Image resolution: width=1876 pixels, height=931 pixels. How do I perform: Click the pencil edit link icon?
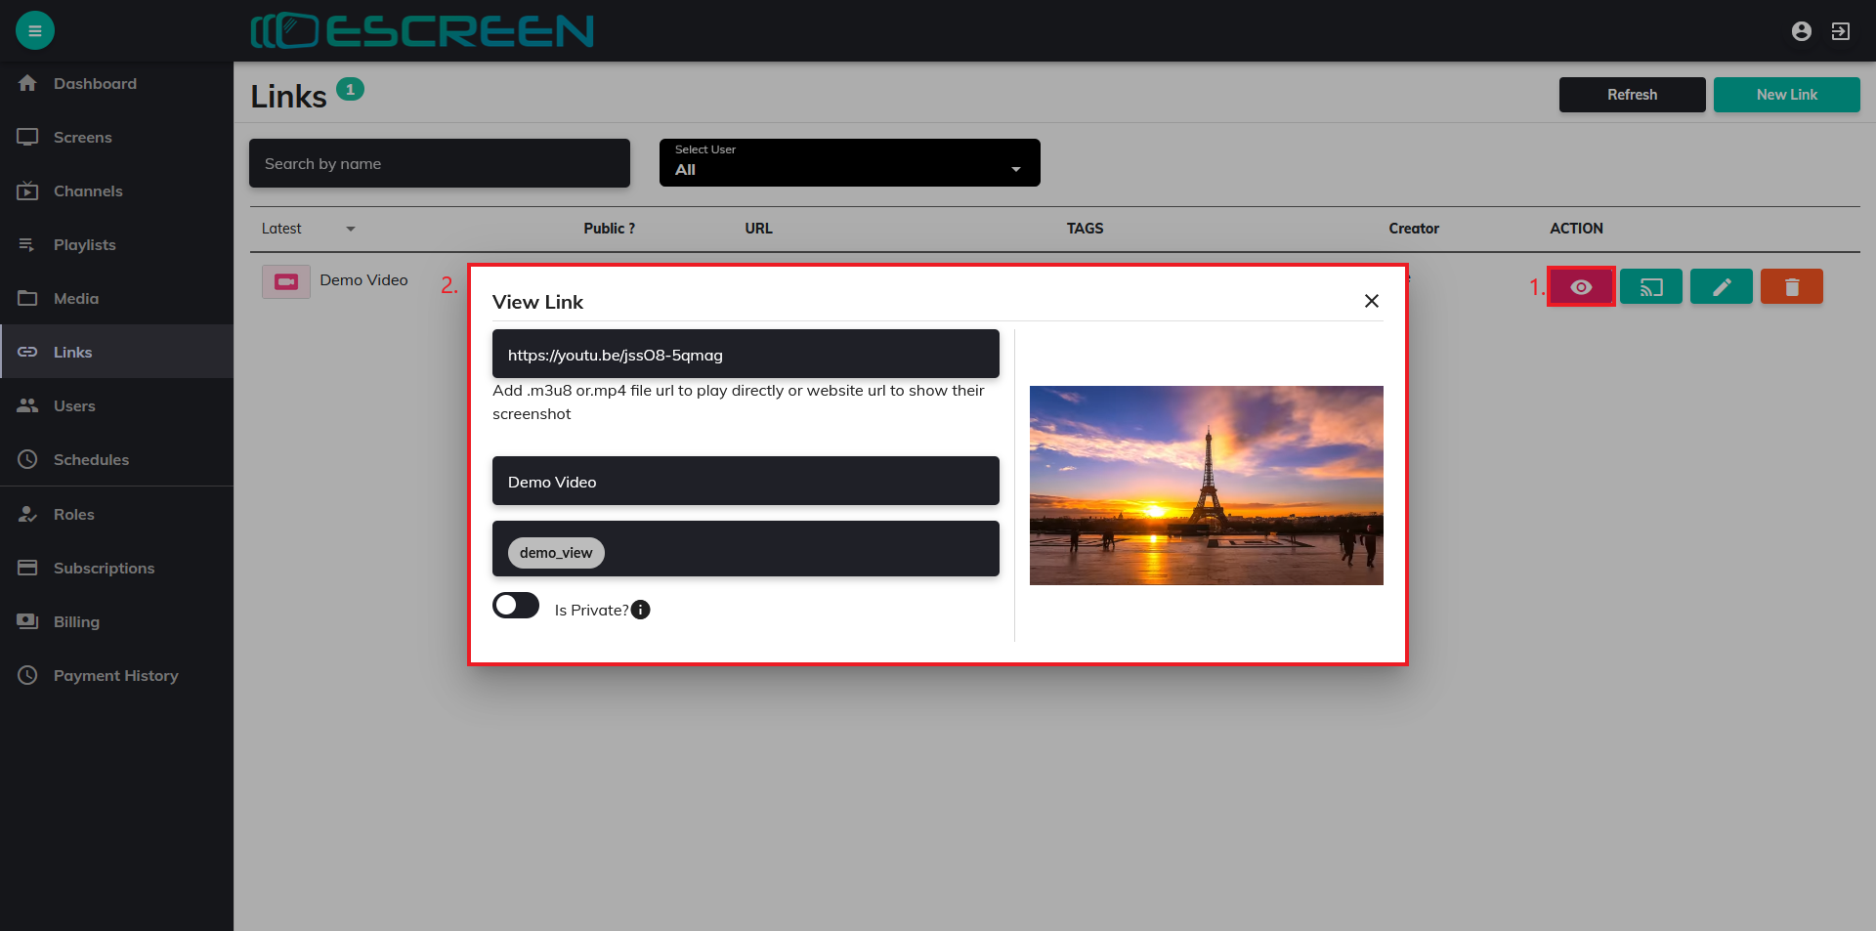[1722, 287]
